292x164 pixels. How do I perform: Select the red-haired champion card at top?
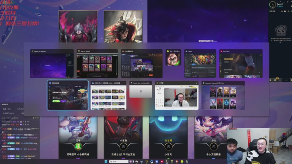coord(123,26)
